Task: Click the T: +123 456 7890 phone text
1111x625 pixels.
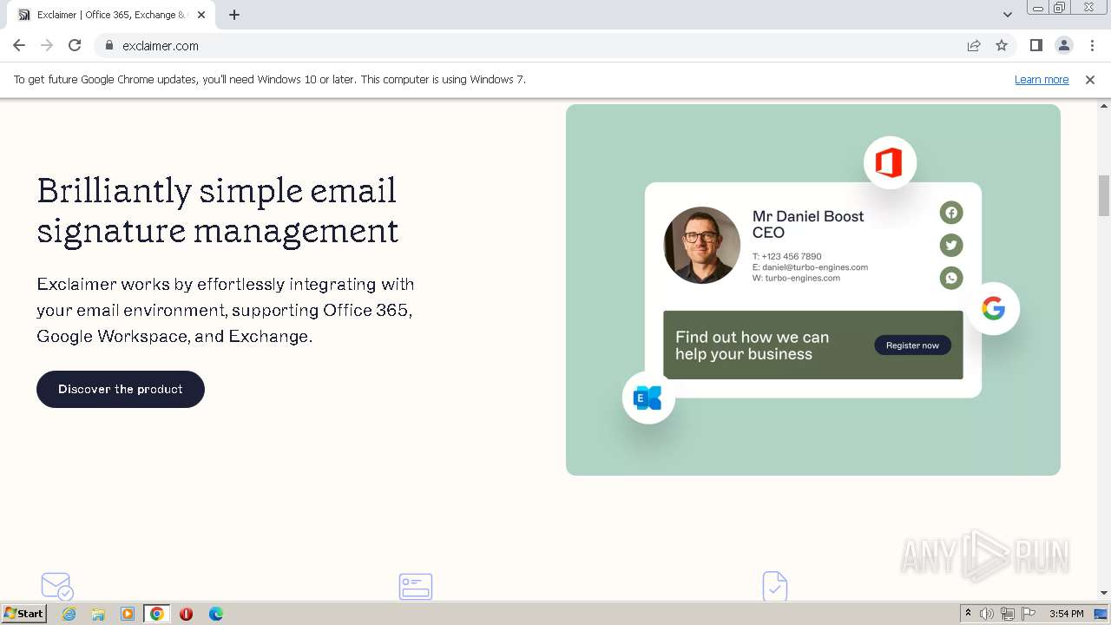Action: pyautogui.click(x=786, y=257)
